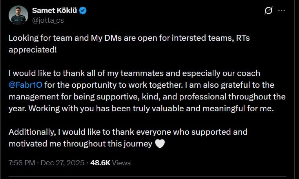Open Samet Köklü's profile picture
The height and width of the screenshot is (179, 299).
(18, 15)
